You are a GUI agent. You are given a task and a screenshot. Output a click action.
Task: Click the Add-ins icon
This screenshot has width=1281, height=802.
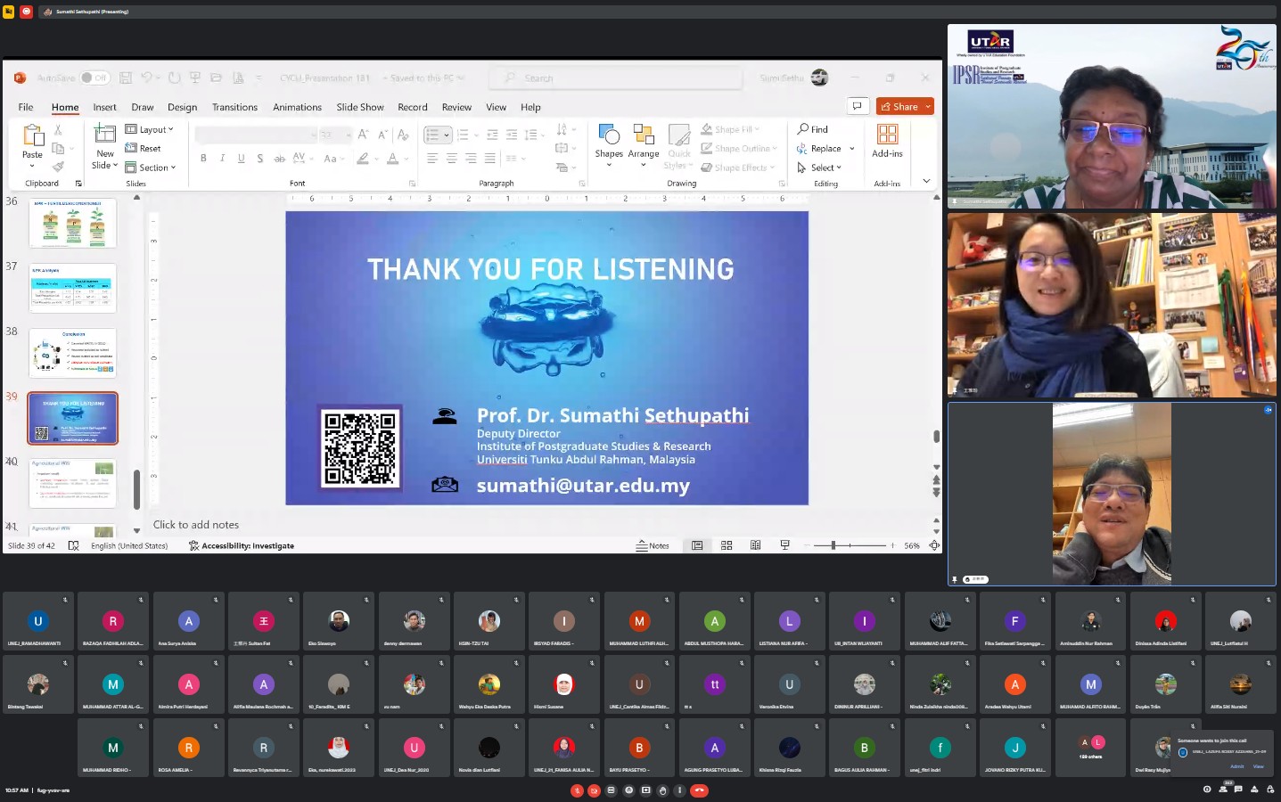tap(887, 140)
